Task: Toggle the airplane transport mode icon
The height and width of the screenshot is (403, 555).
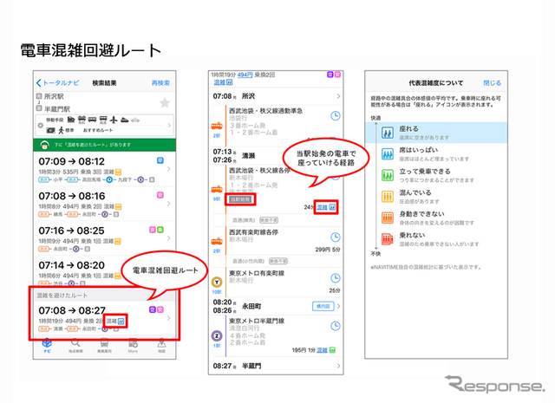Action: 114,120
